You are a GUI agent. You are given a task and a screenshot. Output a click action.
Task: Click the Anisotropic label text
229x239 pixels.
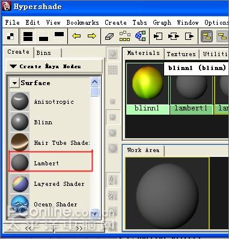(x=54, y=102)
